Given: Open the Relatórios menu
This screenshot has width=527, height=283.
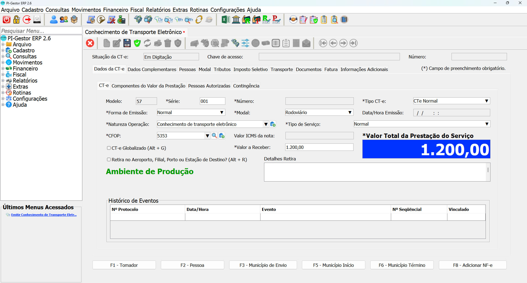Looking at the screenshot, I should 158,10.
